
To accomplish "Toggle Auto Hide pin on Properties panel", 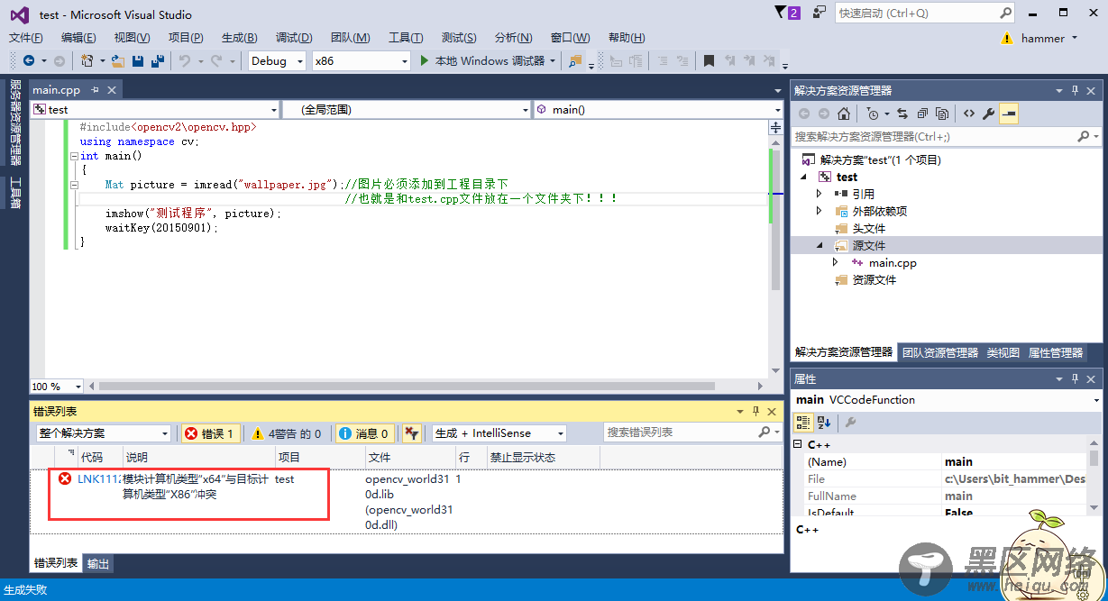I will pos(1075,378).
